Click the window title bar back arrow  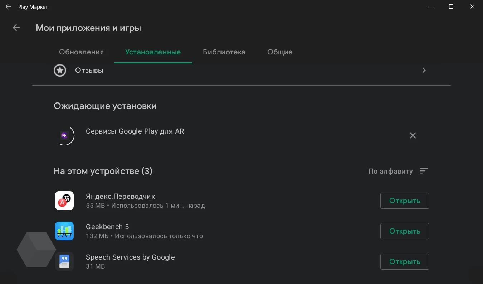click(8, 7)
